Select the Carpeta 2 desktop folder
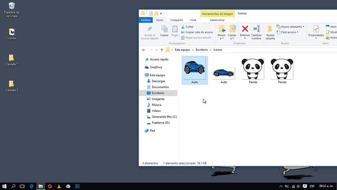Viewport: 337px width, 190px height. pyautogui.click(x=12, y=86)
